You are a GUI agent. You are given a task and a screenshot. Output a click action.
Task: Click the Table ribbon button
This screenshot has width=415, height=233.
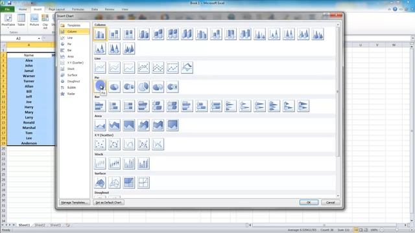click(x=21, y=21)
